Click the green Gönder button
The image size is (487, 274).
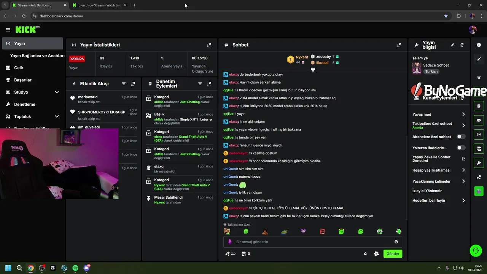click(393, 254)
